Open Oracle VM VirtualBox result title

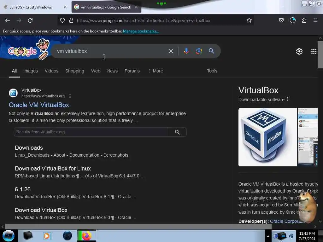tap(39, 105)
